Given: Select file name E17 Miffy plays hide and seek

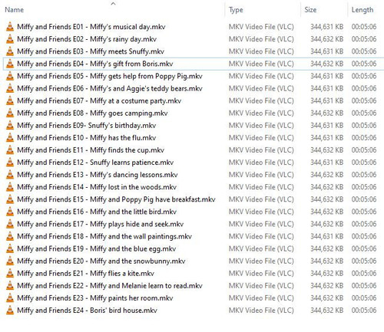Looking at the screenshot, I should 100,224.
